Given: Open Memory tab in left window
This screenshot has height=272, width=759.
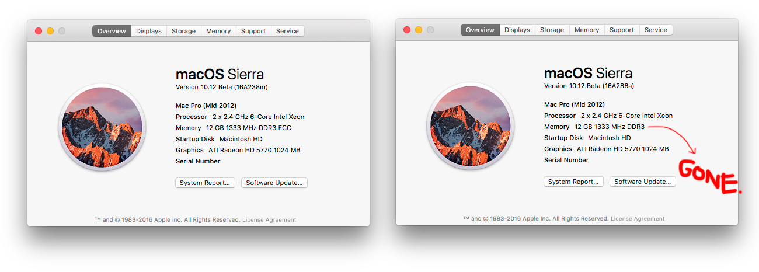Looking at the screenshot, I should 218,31.
